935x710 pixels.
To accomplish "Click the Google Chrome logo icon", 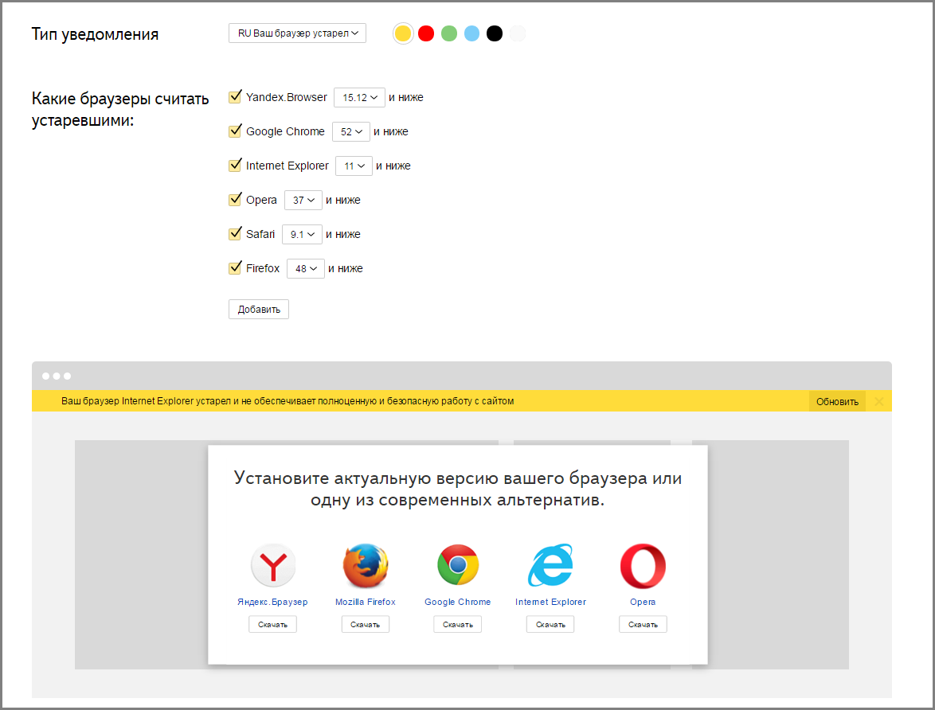I will tap(458, 566).
